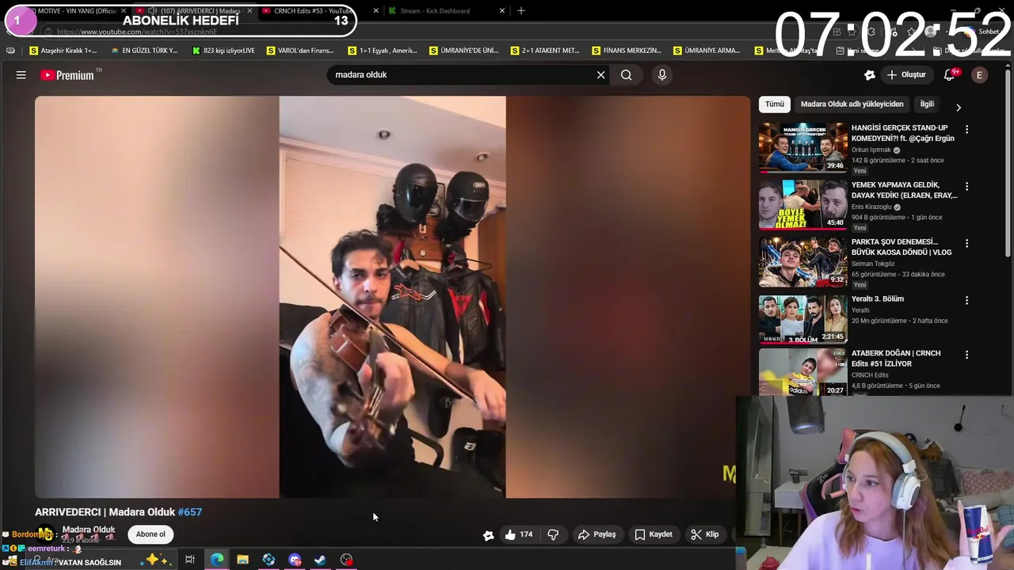Open 'Yeraltı 3. Bölüm' thumbnail
1014x570 pixels.
tap(802, 318)
